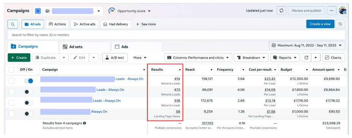Click the info icon beside Results from 4 campaigns

84,123
